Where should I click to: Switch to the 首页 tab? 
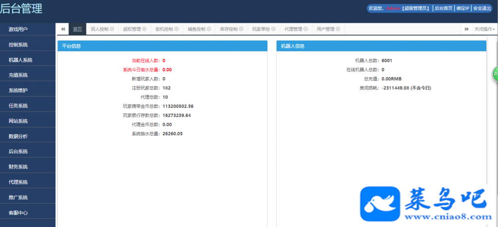click(x=77, y=29)
